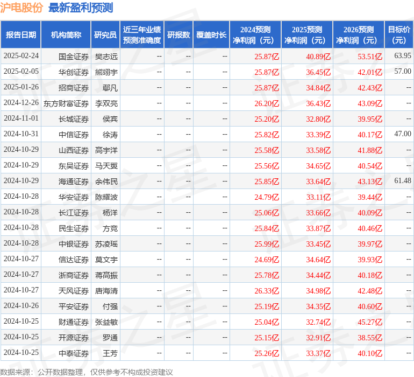
Task: Click the date 2025-02-24
Action: tap(21, 55)
